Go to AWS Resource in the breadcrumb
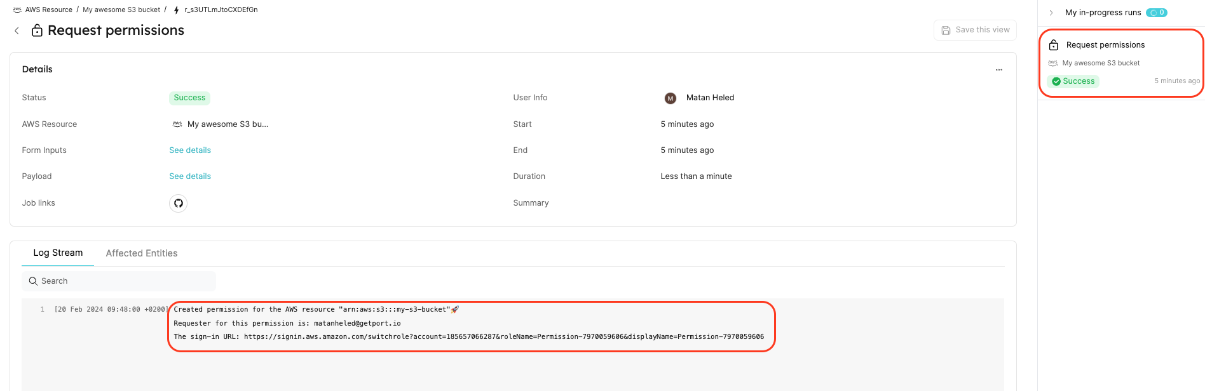The image size is (1205, 391). click(x=48, y=10)
